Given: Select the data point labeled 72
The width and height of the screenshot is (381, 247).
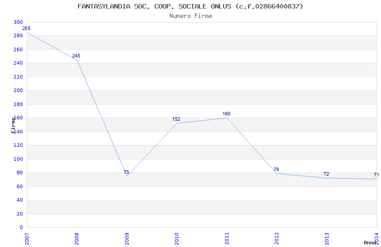Looking at the screenshot, I should pos(326,174).
